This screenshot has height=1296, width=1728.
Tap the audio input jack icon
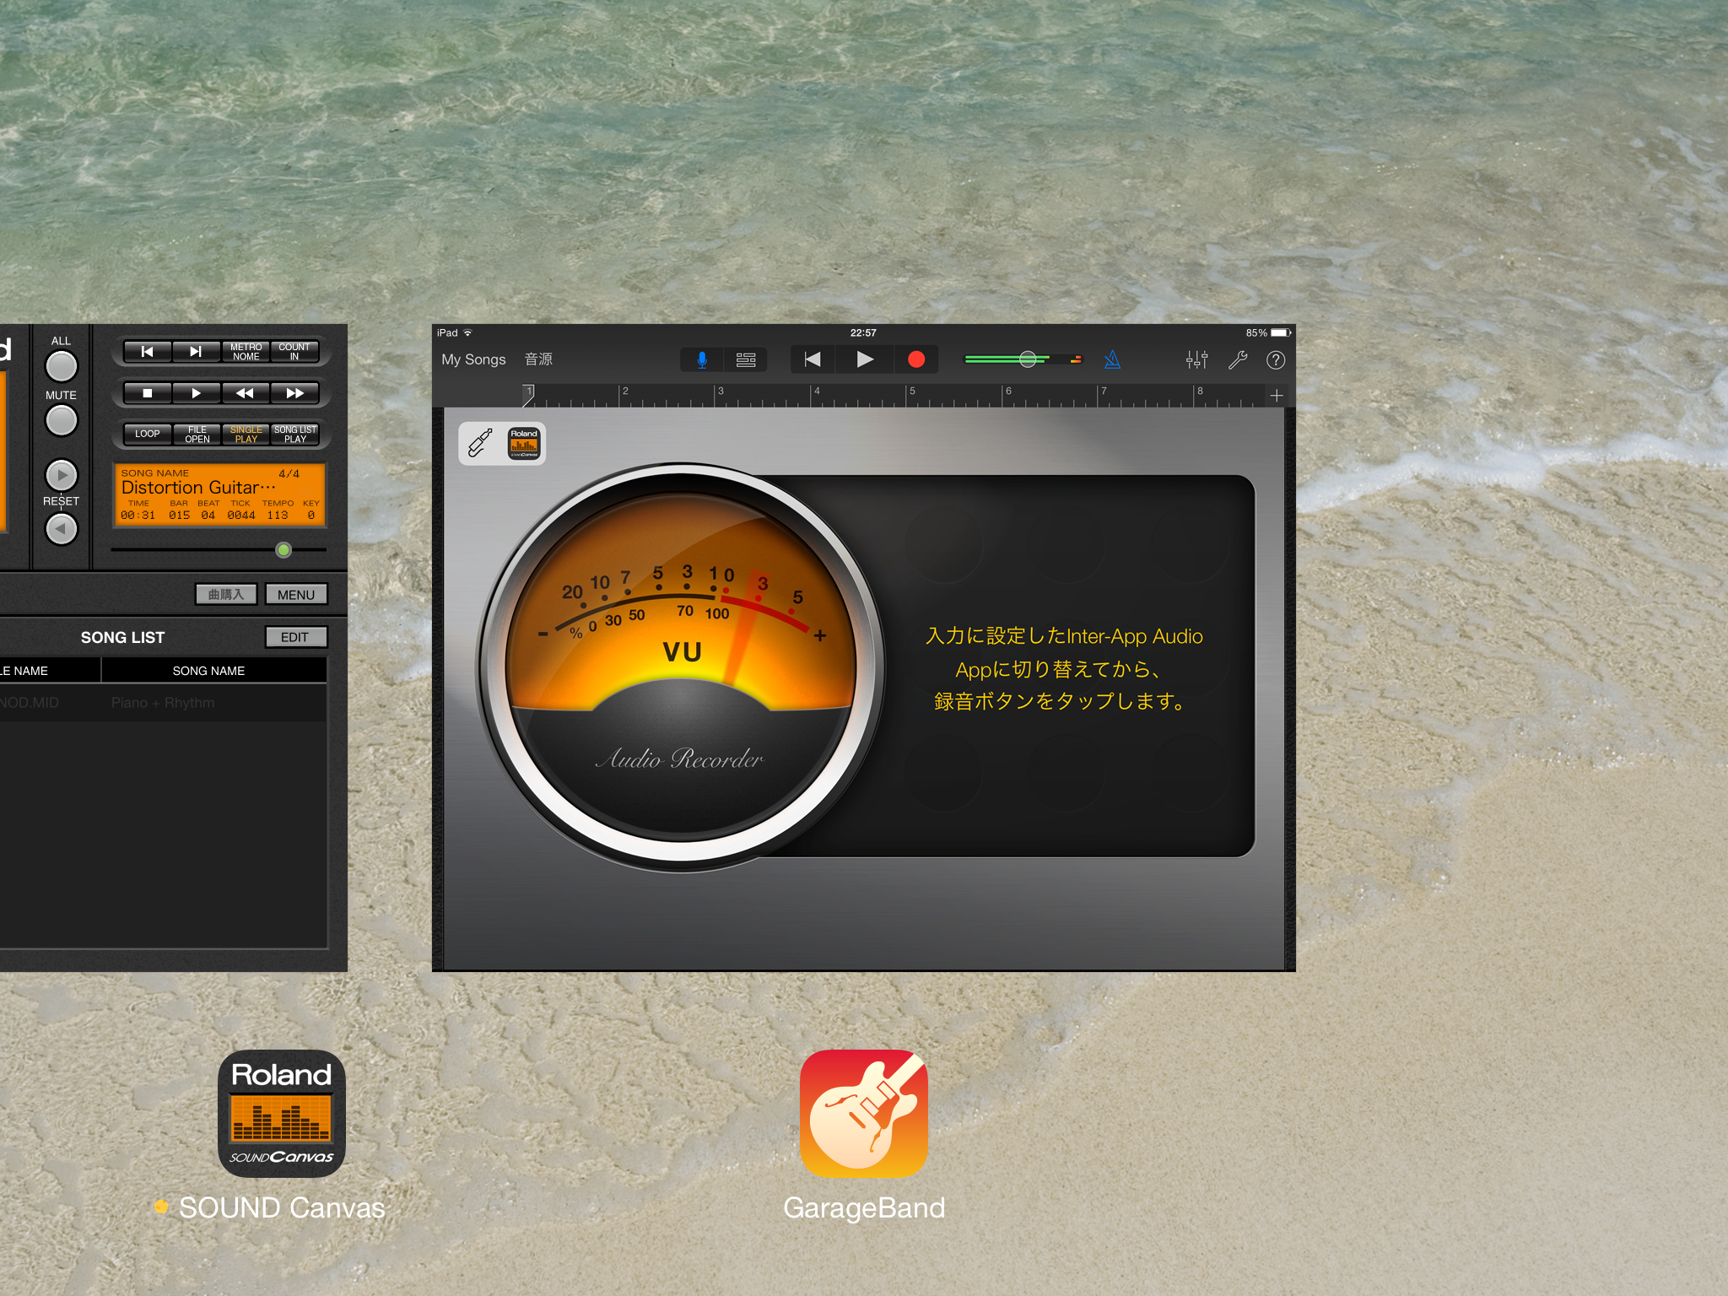481,443
